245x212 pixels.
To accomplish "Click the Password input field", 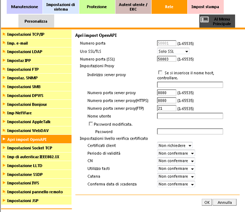I will click(190, 132).
